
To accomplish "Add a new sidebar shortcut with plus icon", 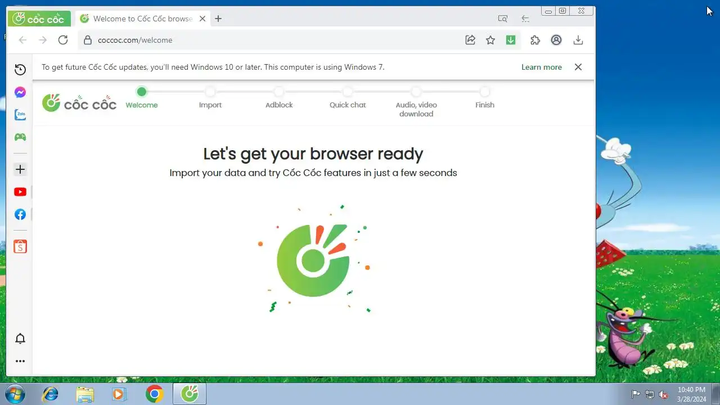I will pos(20,169).
